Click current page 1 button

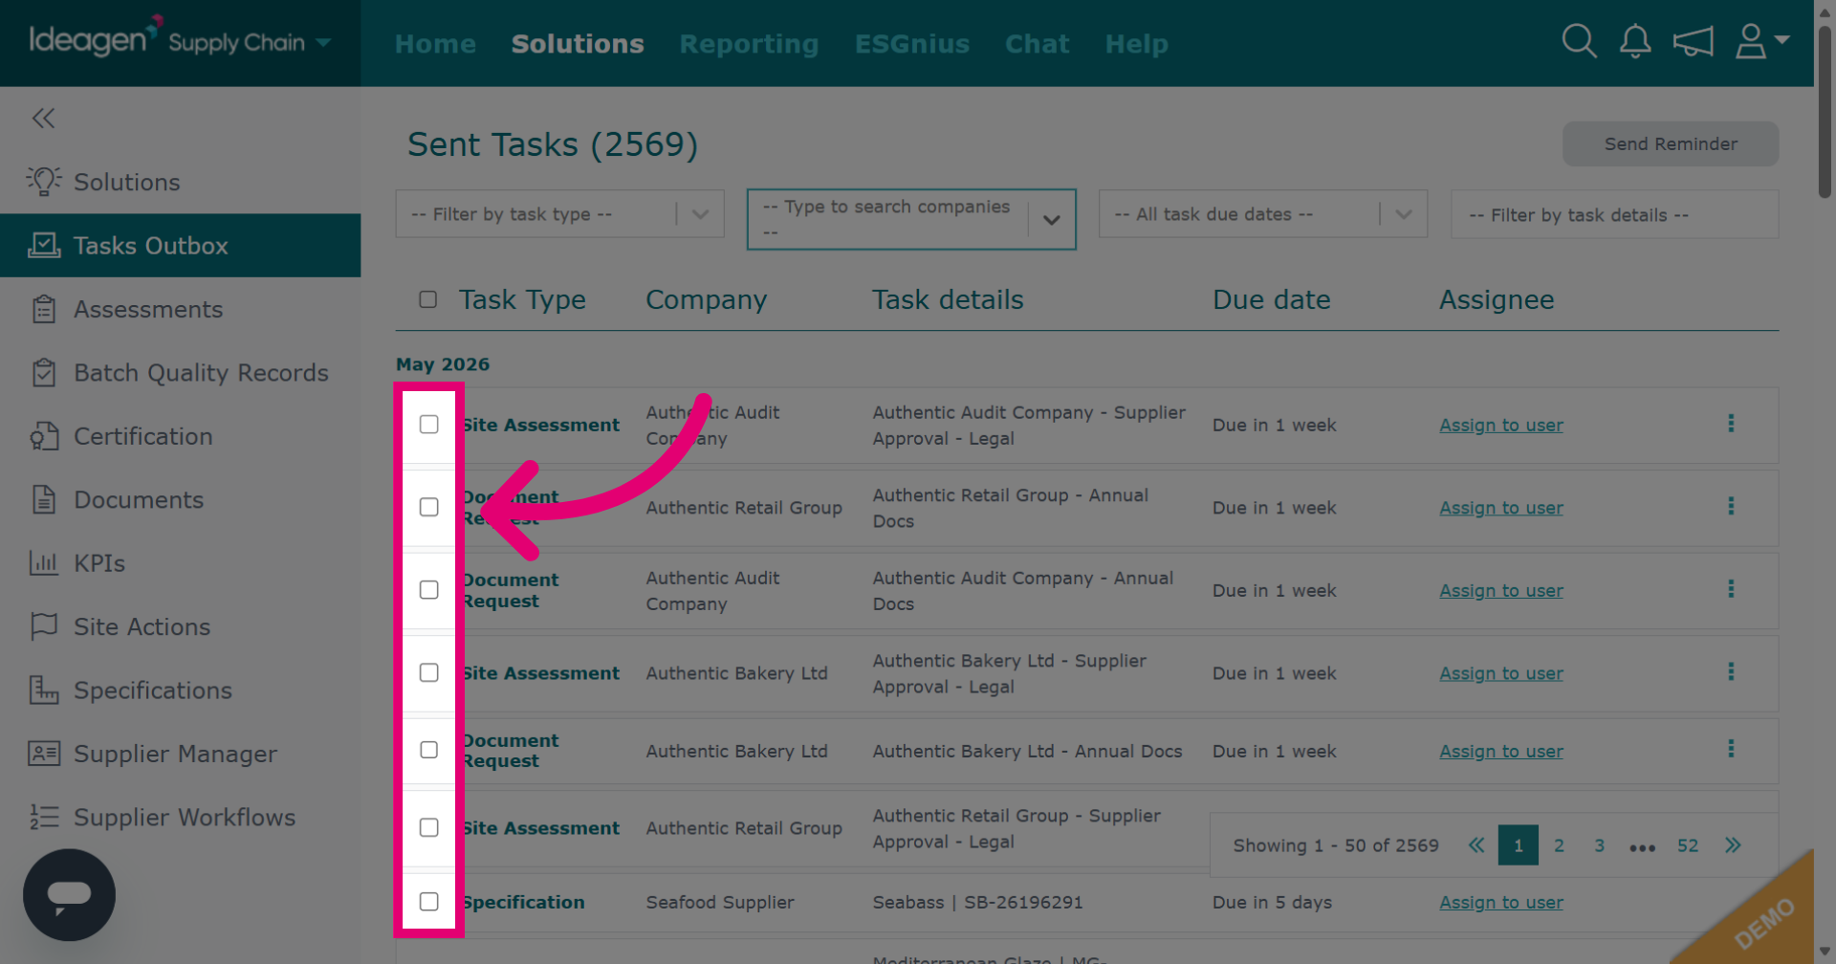(1518, 845)
